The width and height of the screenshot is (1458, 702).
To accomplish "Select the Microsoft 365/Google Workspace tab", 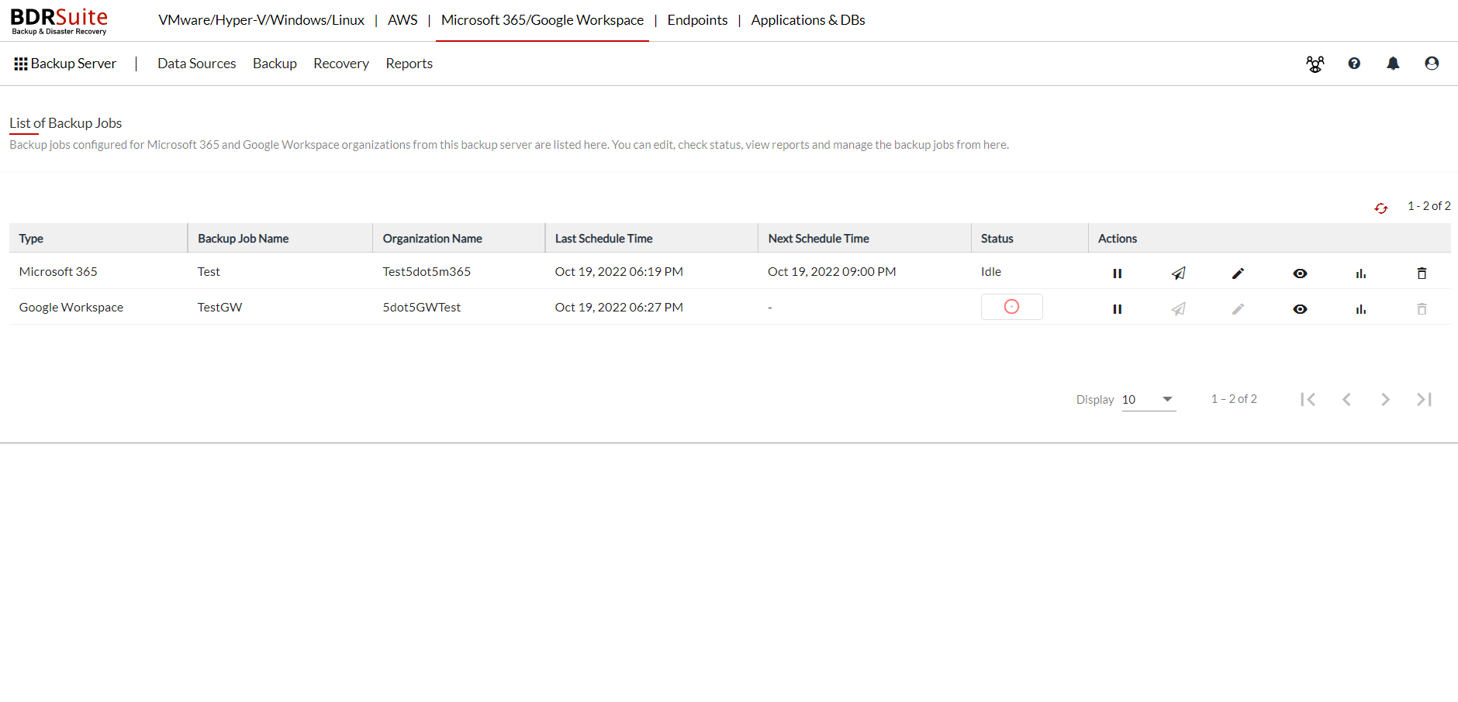I will point(542,20).
